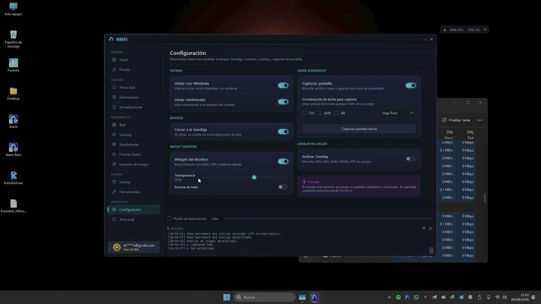Click the Fortnite Game controller icon
This screenshot has width=541, height=304.
coord(114,155)
